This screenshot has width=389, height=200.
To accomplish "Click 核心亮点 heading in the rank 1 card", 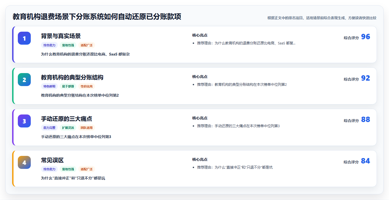I will (200, 35).
